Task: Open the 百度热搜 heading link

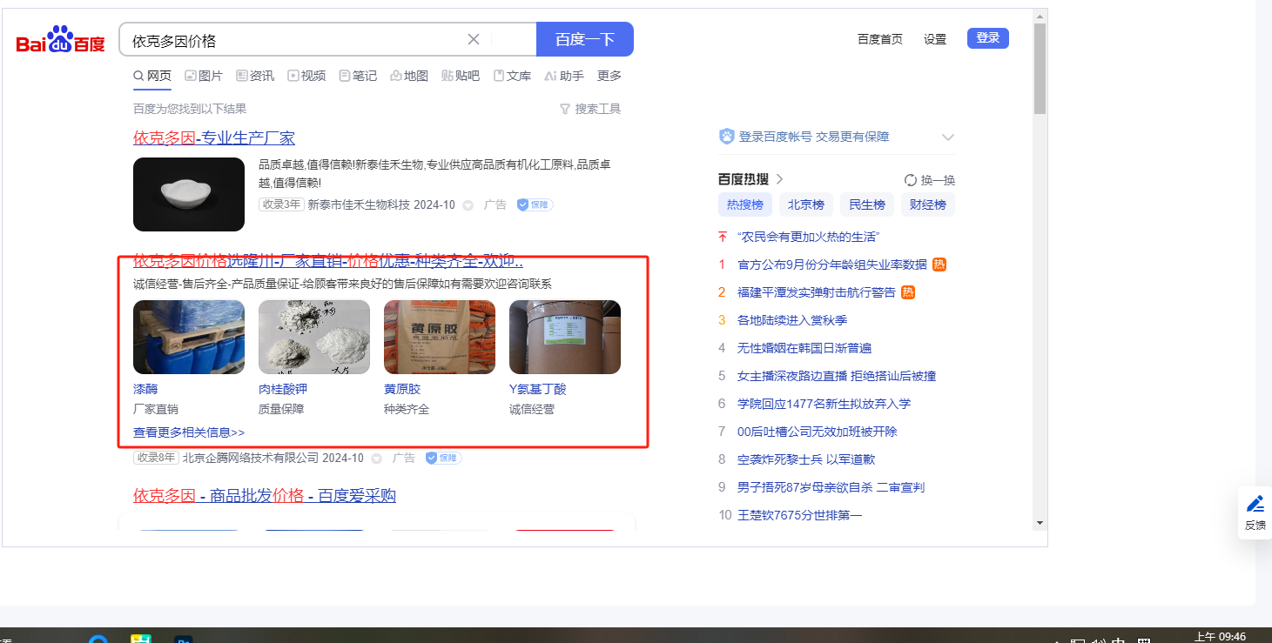Action: coord(750,179)
